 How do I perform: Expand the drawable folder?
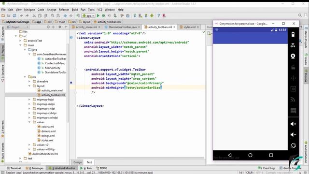point(29,82)
